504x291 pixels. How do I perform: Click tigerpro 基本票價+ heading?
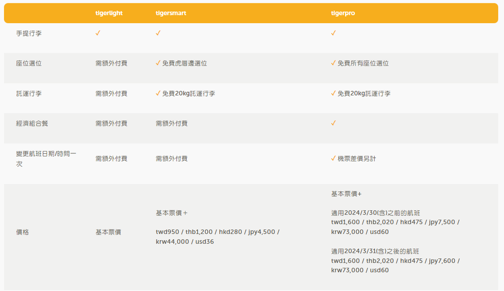(x=346, y=194)
